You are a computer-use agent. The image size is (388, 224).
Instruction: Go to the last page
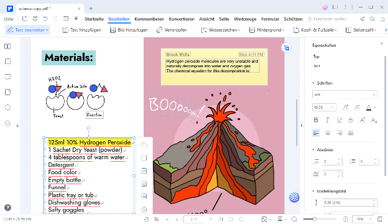(x=221, y=219)
